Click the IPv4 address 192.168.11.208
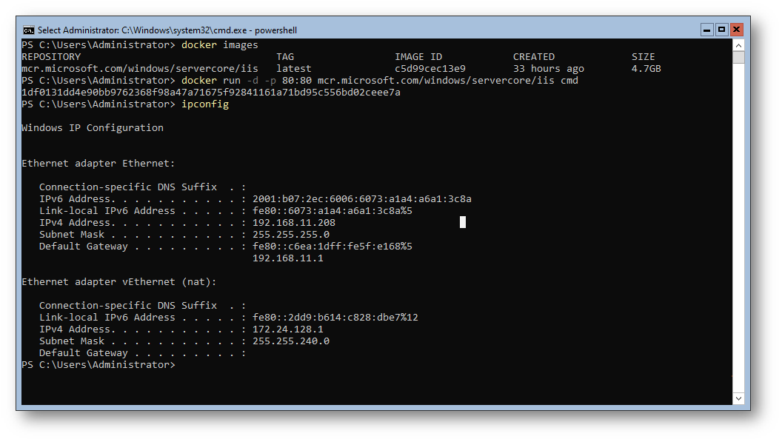 click(x=294, y=223)
